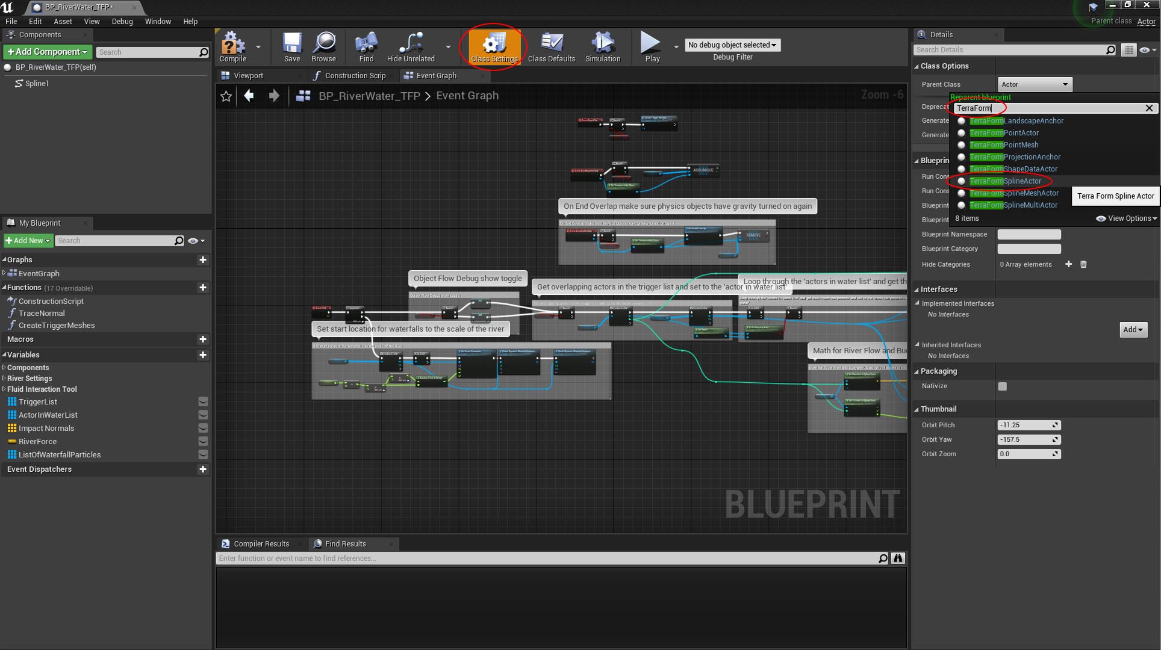Click the Find Results search magnifier
Image resolution: width=1161 pixels, height=650 pixels.
[x=883, y=559]
